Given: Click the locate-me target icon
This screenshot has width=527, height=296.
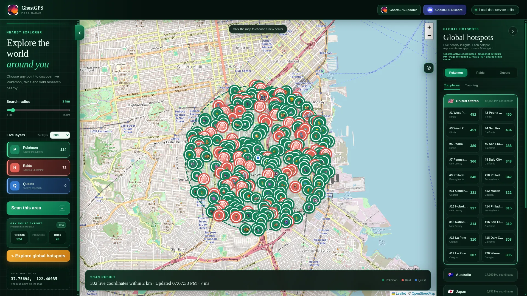Looking at the screenshot, I should tap(429, 68).
